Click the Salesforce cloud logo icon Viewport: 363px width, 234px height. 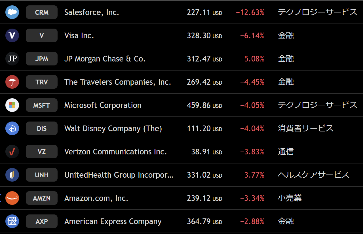12,12
